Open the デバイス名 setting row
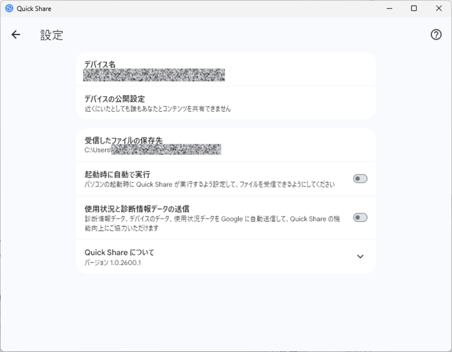This screenshot has height=352, width=452. pyautogui.click(x=226, y=69)
